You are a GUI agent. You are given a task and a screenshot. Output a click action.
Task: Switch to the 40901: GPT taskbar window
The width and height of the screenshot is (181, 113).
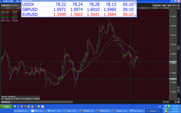click(x=38, y=111)
